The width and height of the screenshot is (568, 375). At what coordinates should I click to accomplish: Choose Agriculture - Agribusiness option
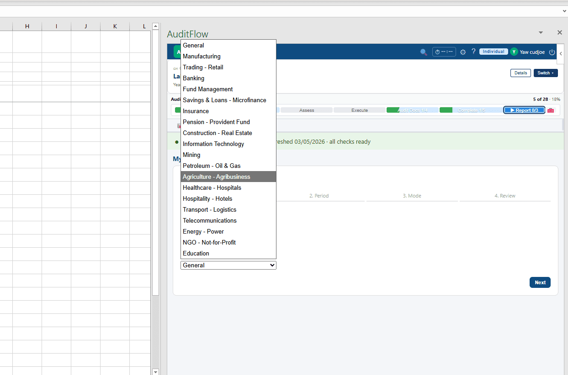pyautogui.click(x=228, y=177)
